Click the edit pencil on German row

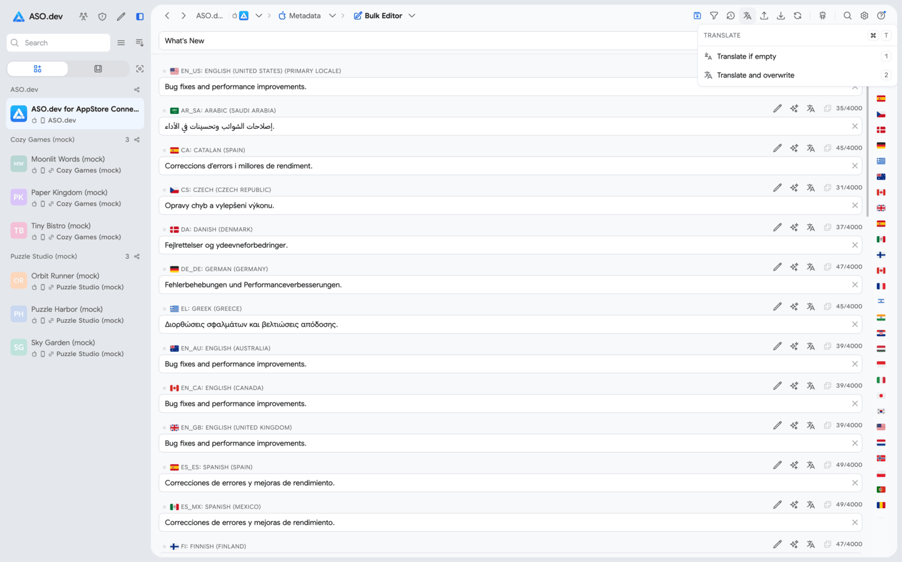coord(777,267)
